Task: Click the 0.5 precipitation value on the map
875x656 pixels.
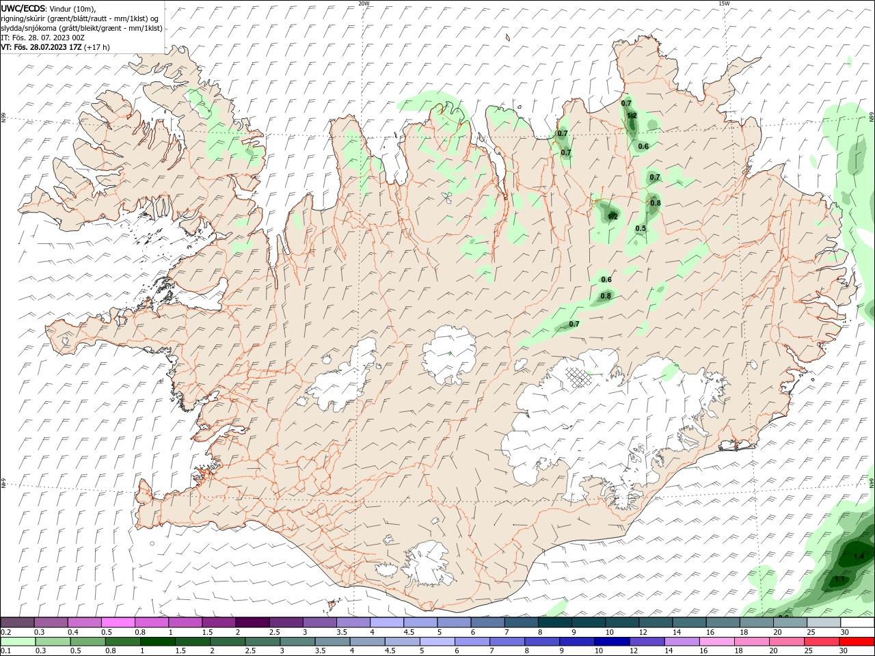Action: (x=641, y=229)
